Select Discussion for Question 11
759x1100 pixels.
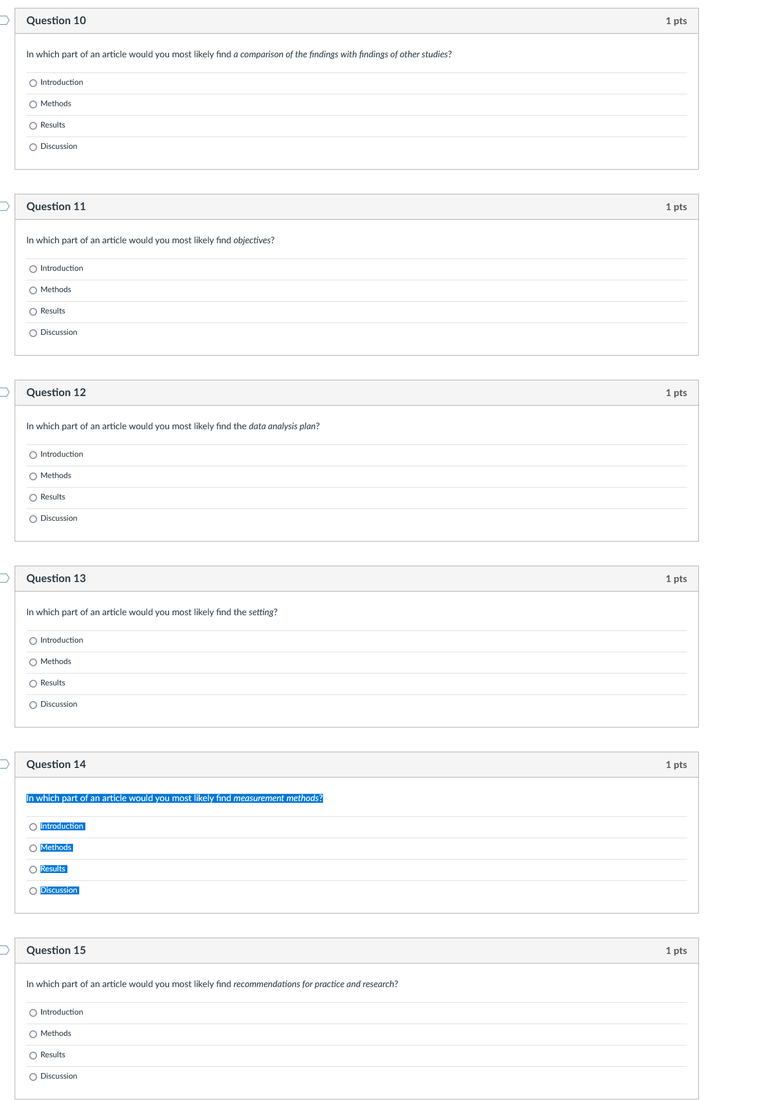point(33,333)
